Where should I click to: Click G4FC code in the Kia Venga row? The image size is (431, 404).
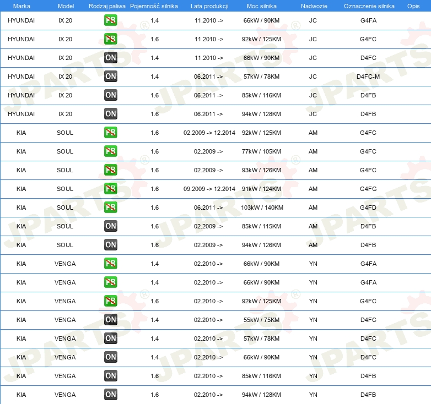(368, 302)
